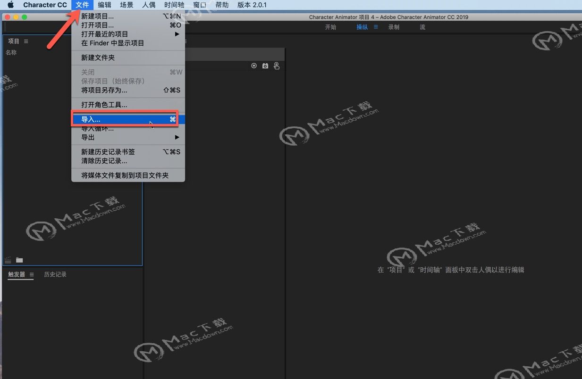
Task: Click the camera icon in puppet panel
Action: click(265, 66)
